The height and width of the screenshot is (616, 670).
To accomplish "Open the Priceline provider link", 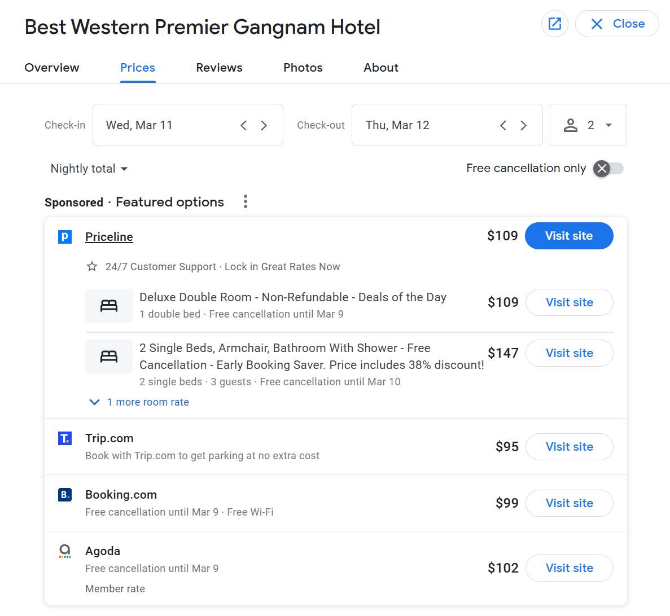I will (109, 237).
